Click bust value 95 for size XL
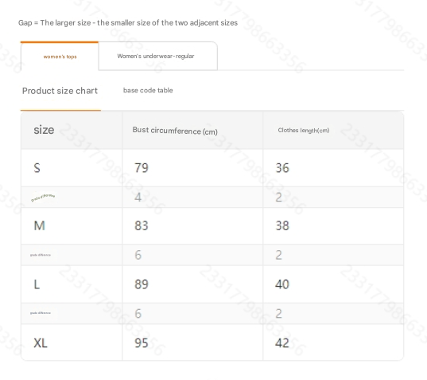The height and width of the screenshot is (380, 427). (x=142, y=343)
